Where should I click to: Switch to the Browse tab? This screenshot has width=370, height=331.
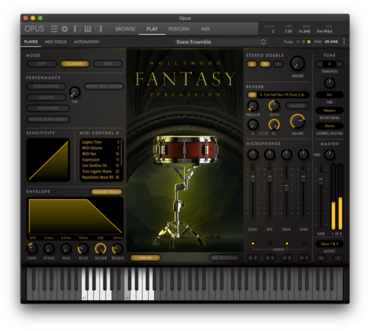(x=125, y=29)
